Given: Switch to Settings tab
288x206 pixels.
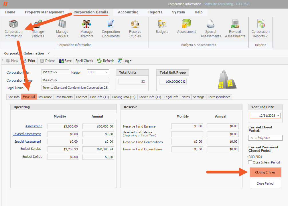Looking at the screenshot, I should pos(199,97).
